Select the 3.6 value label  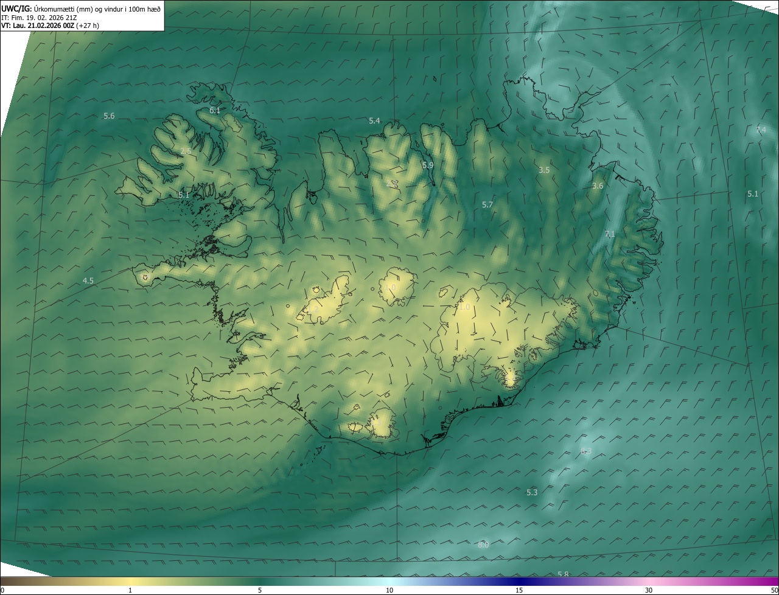(598, 186)
